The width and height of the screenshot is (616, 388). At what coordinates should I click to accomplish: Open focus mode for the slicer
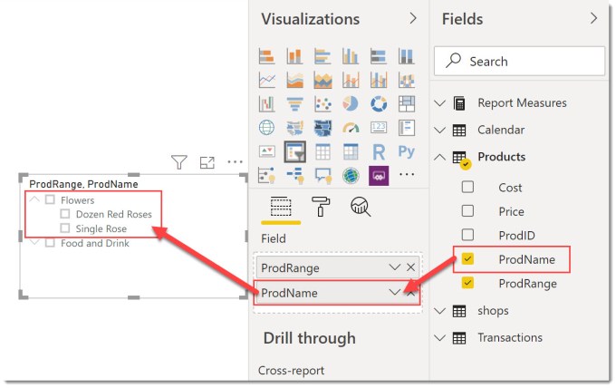coord(207,162)
